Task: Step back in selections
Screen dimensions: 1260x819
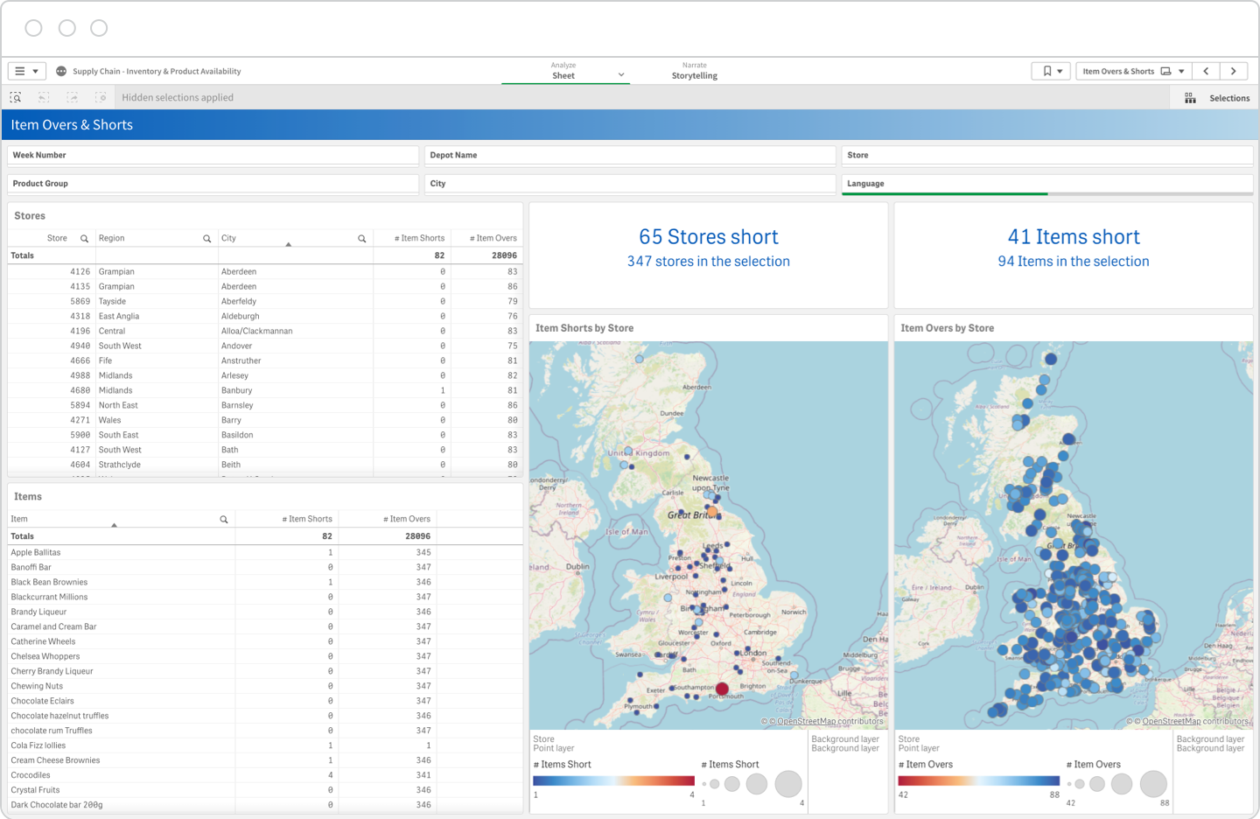Action: pyautogui.click(x=44, y=97)
